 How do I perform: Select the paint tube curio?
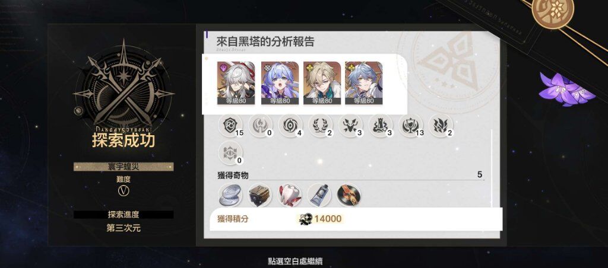[319, 195]
